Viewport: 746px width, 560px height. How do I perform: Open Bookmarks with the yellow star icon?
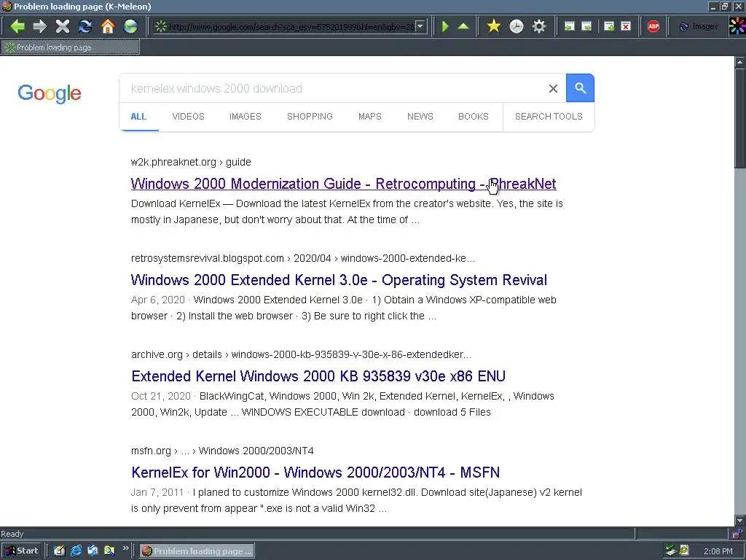pos(494,26)
